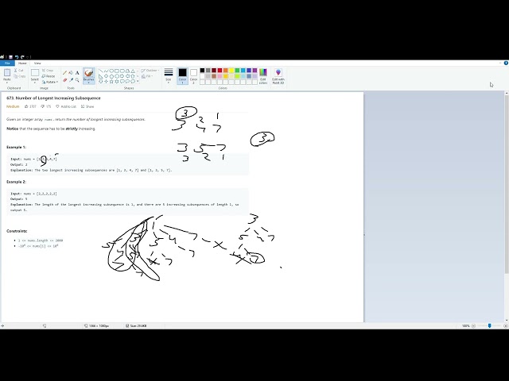This screenshot has width=509, height=381.
Task: Choose the five-point star shape
Action: point(111,81)
